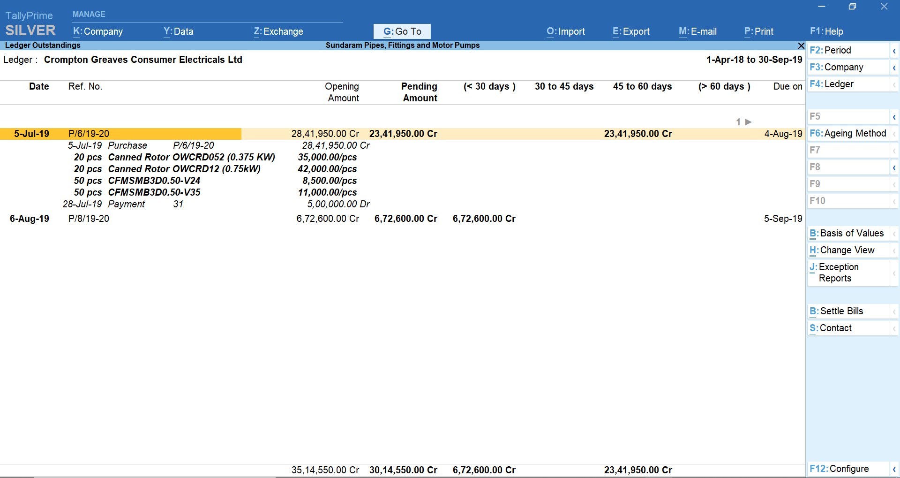This screenshot has height=478, width=900.
Task: Click the 28-Jul-19 Payment 31 line
Action: tap(216, 204)
